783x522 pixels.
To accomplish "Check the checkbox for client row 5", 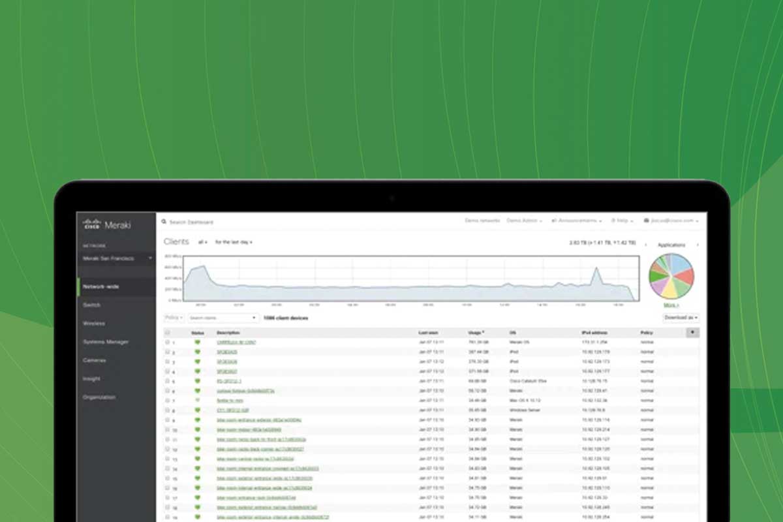I will point(168,381).
